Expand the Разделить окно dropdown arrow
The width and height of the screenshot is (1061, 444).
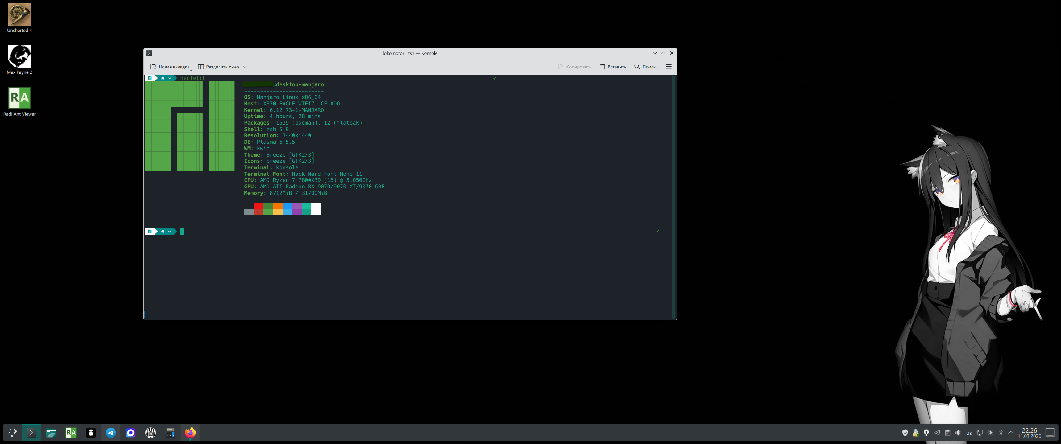(245, 67)
